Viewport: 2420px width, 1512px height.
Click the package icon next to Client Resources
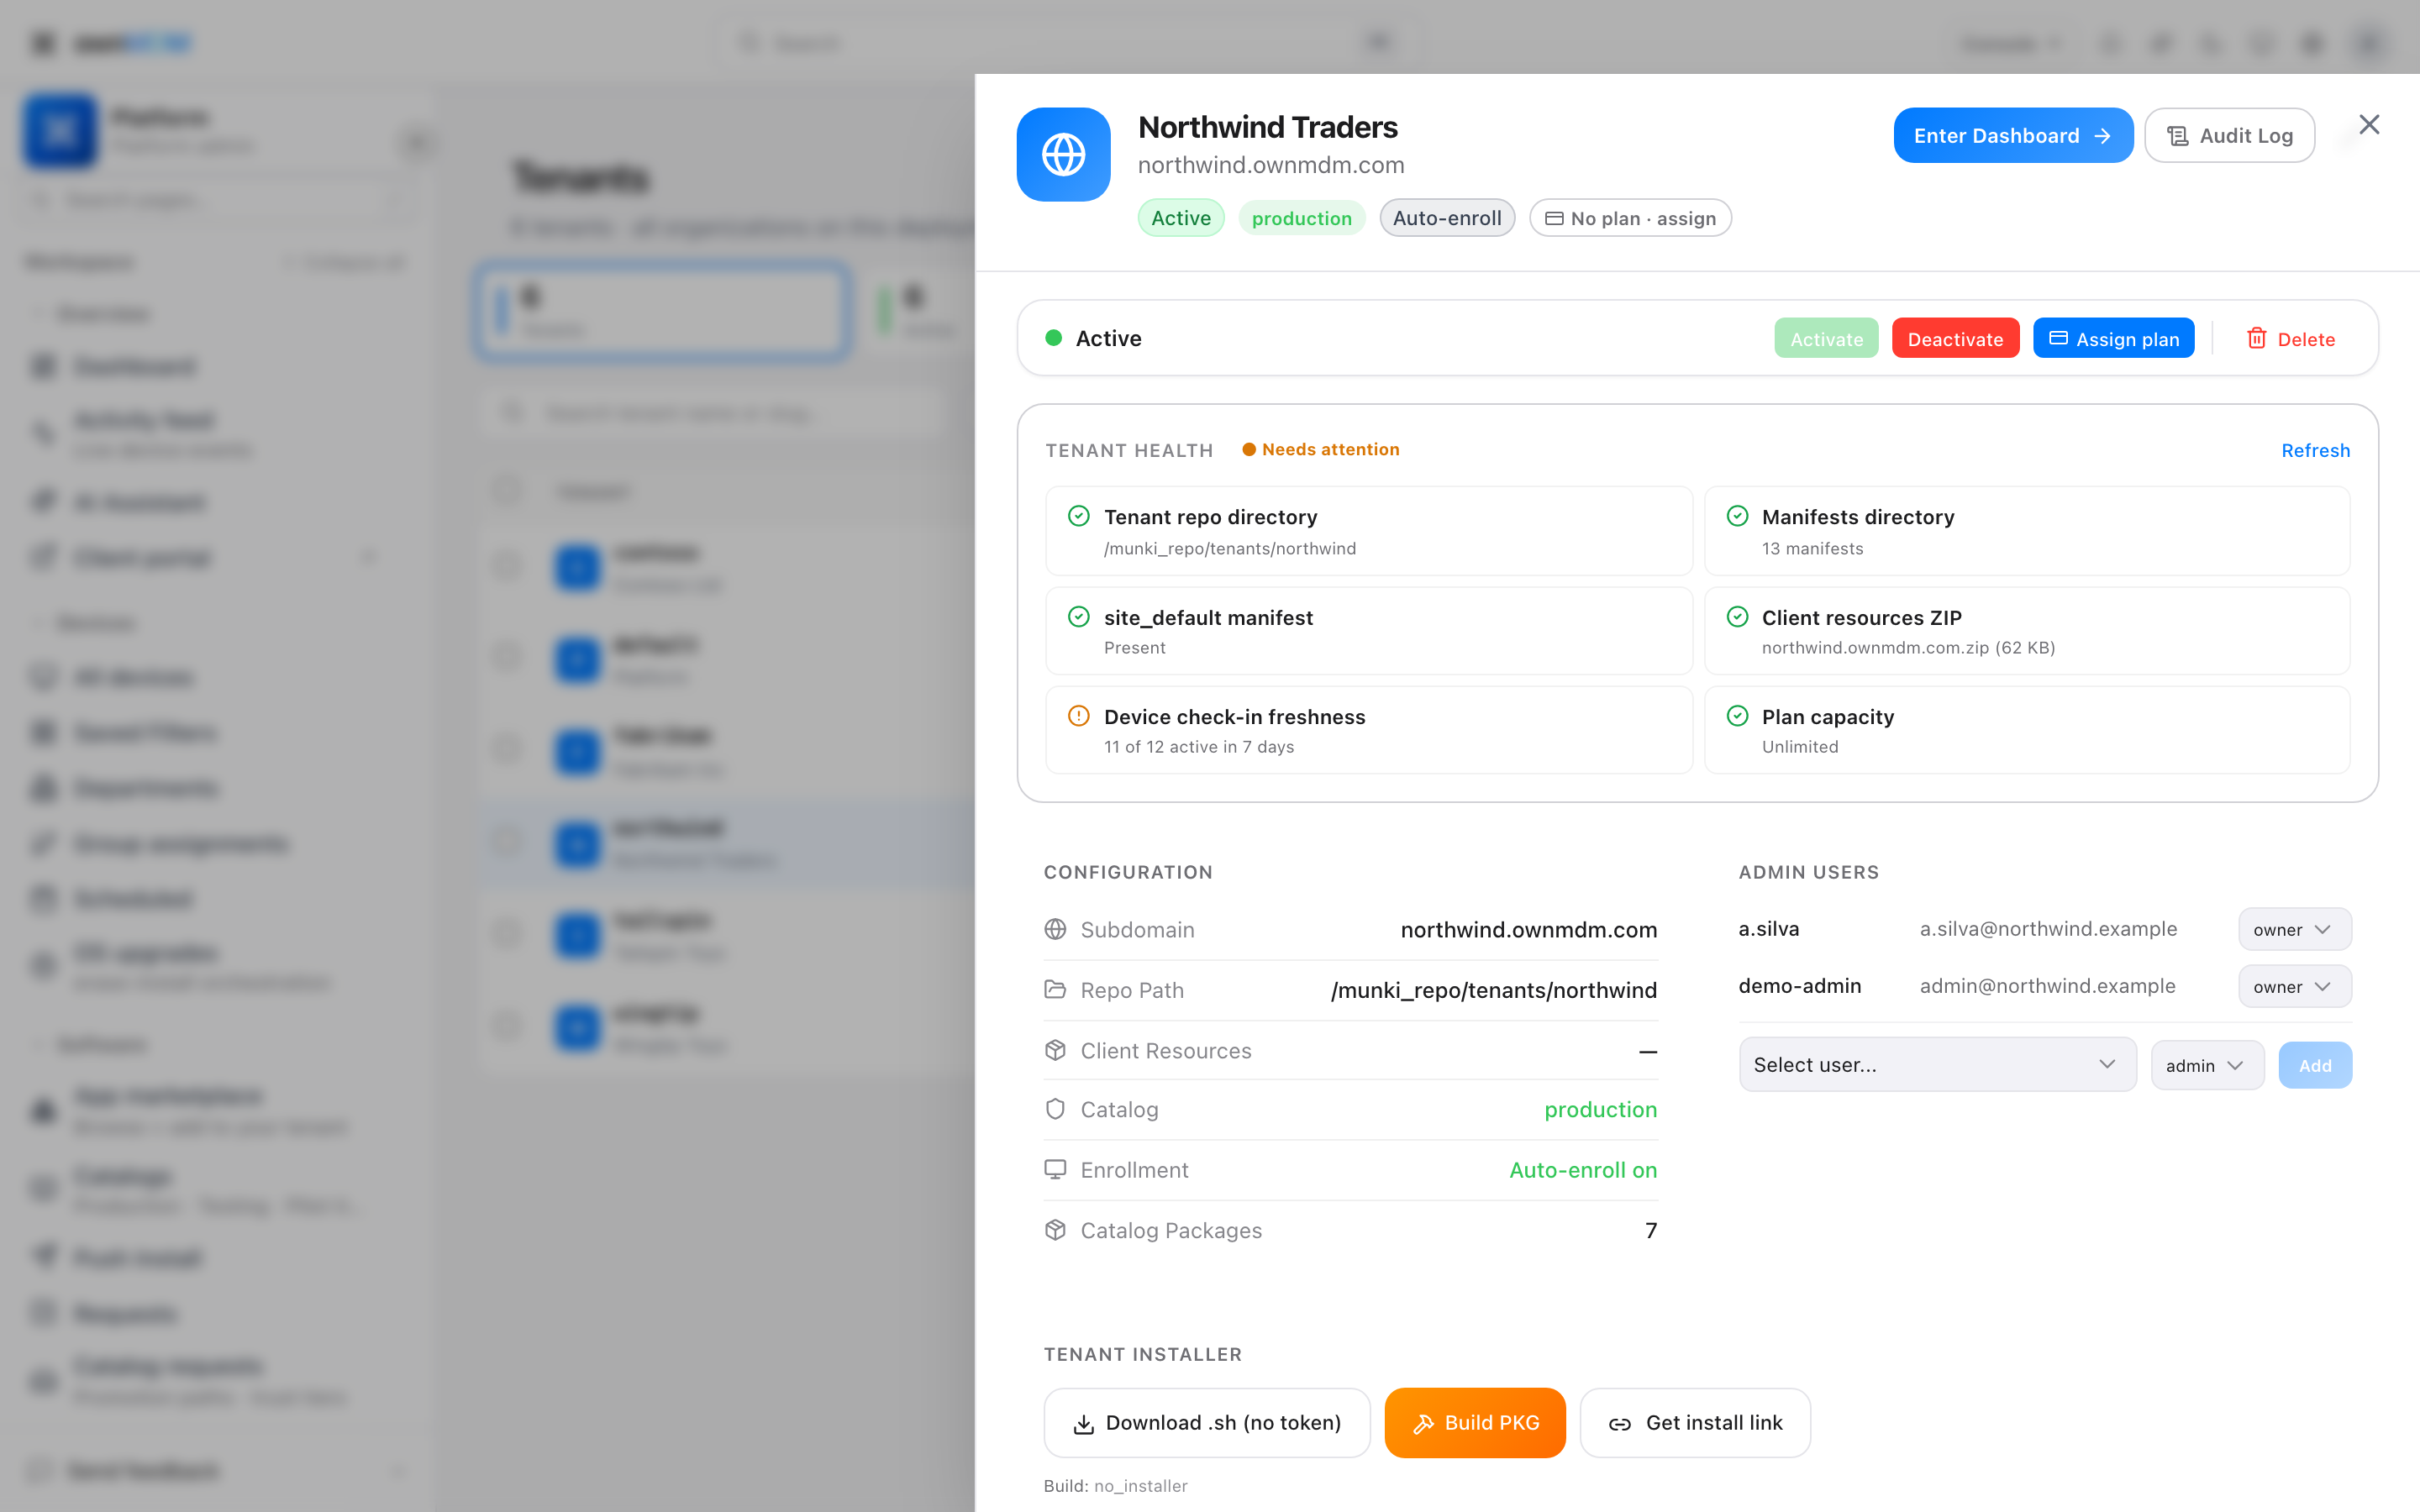[x=1055, y=1050]
